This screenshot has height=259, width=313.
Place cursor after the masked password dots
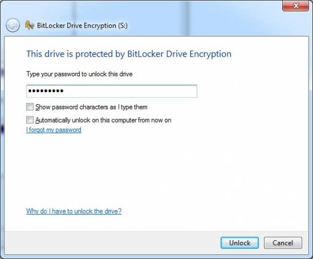pos(64,91)
